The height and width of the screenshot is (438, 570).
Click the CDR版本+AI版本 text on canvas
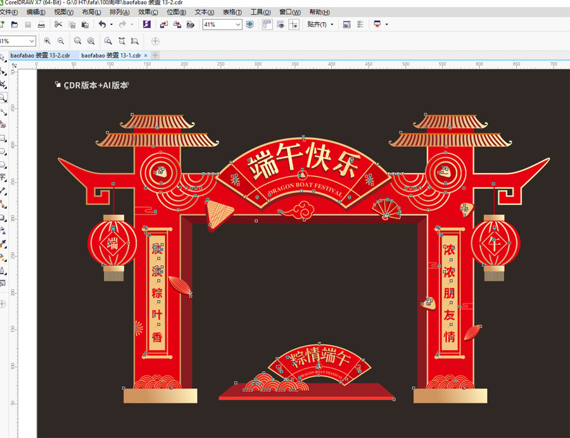point(96,85)
